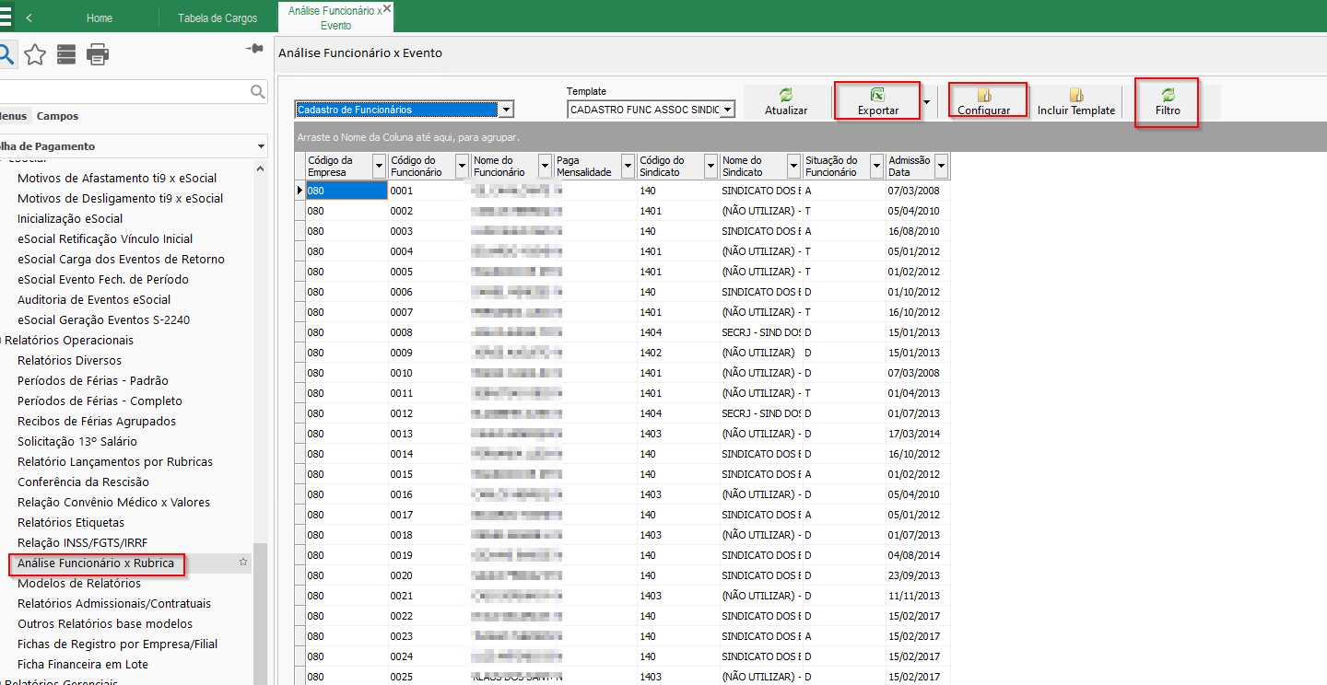Screen dimensions: 1327x685
Task: Open the Situação do Funcionário column filter
Action: click(x=876, y=166)
